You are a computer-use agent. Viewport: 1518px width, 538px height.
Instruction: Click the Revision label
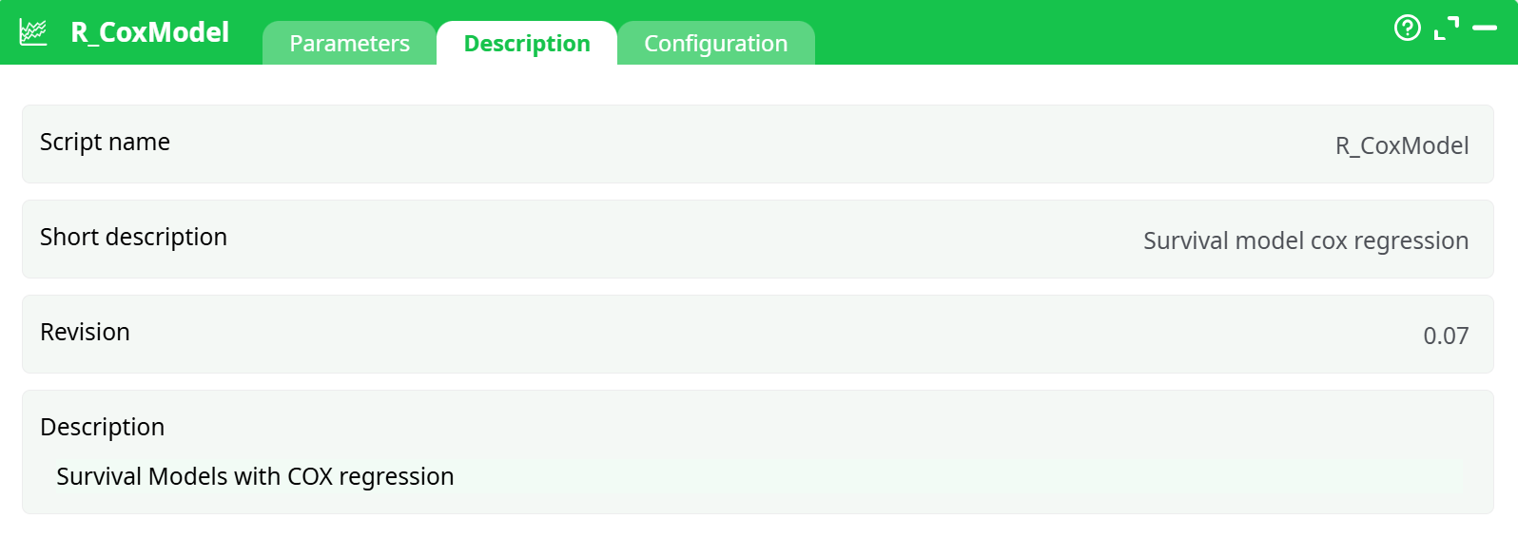pyautogui.click(x=85, y=333)
